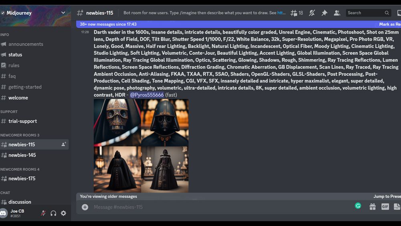401x226 pixels.
Task: Unmute the microphone
Action: pyautogui.click(x=43, y=213)
